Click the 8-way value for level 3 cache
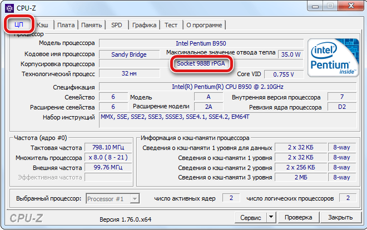The height and width of the screenshot is (230, 367). pos(342,177)
